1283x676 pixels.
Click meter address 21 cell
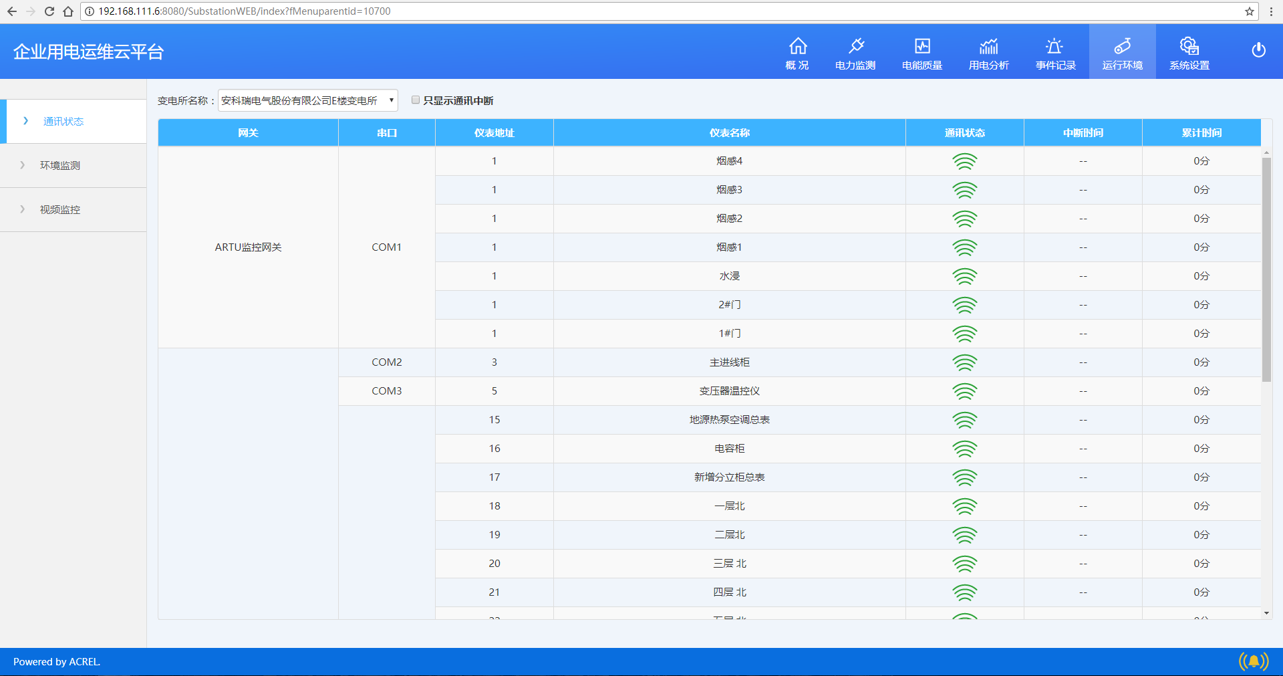click(x=494, y=592)
